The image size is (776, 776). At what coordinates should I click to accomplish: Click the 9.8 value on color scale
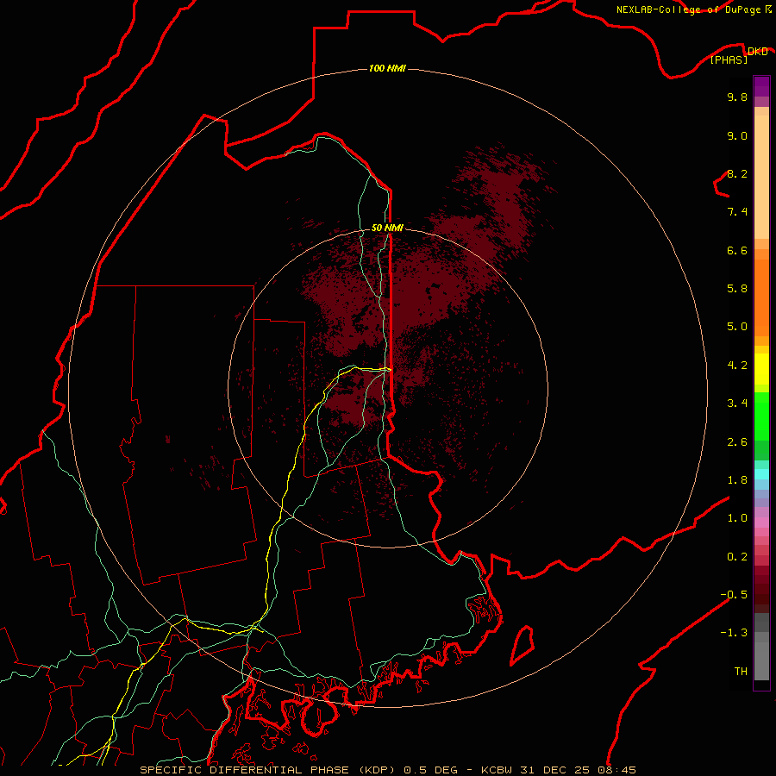pos(737,97)
